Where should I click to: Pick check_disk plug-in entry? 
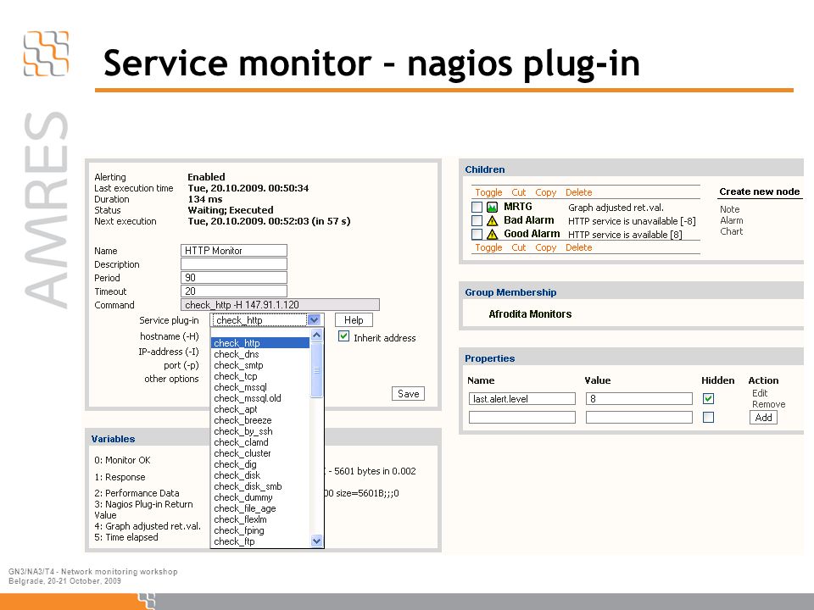pos(260,475)
